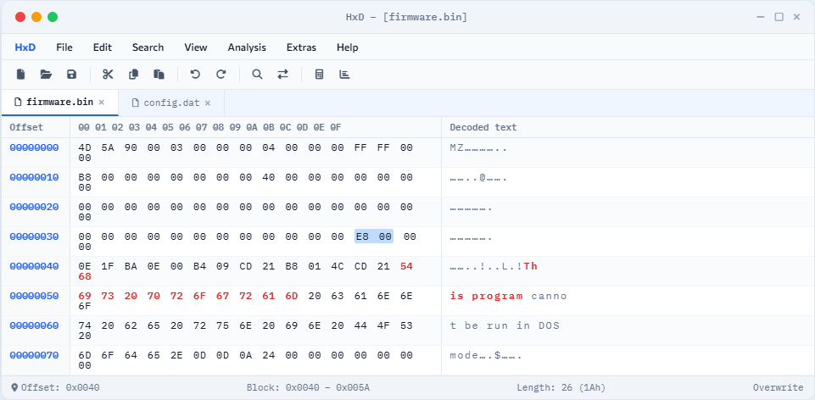
Task: Save file using floppy disk icon
Action: 72,75
